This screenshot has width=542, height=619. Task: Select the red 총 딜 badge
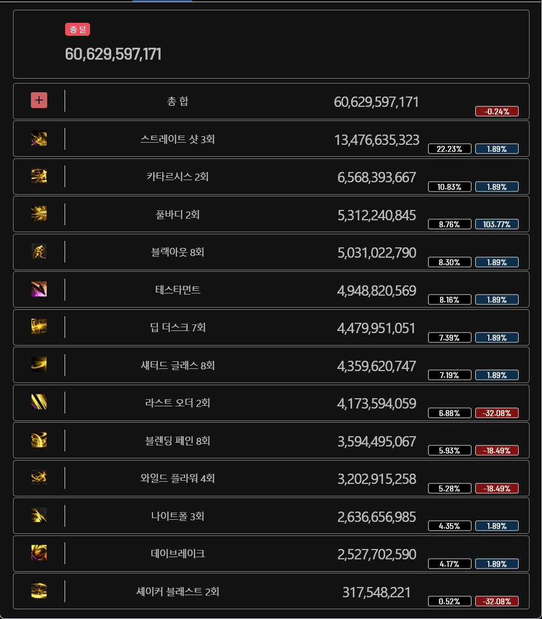pos(78,29)
